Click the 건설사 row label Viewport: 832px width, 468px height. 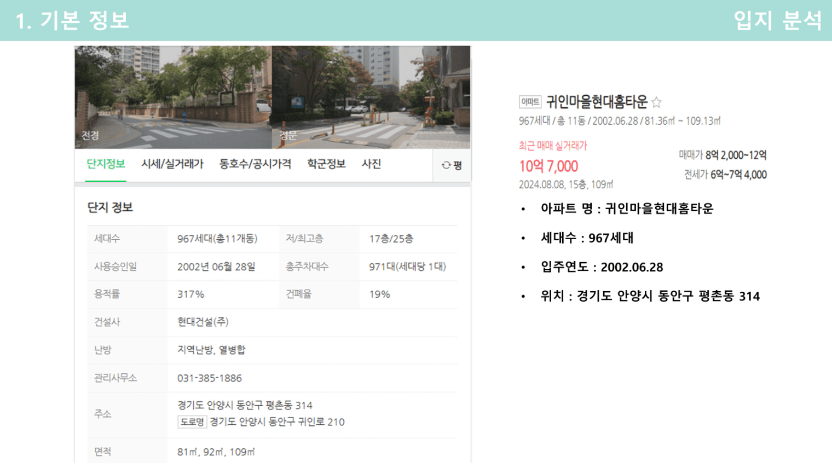(x=107, y=322)
